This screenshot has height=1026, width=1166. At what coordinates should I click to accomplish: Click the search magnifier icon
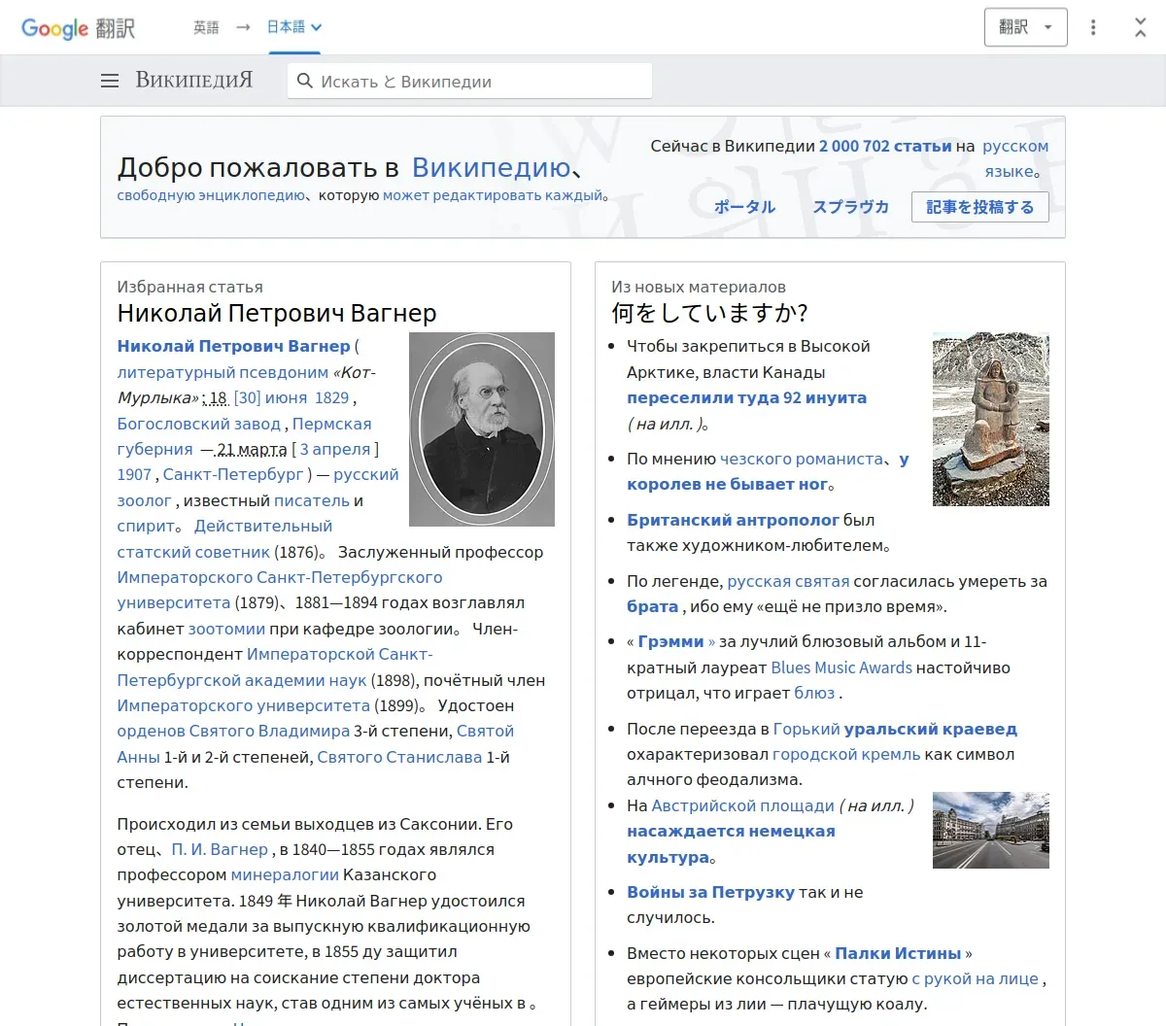coord(305,81)
